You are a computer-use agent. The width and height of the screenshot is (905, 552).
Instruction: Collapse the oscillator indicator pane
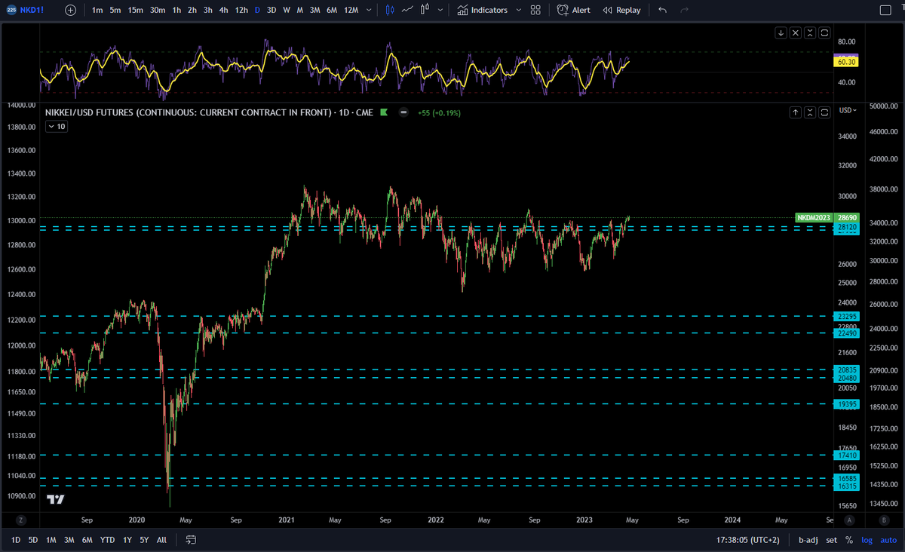pos(810,32)
